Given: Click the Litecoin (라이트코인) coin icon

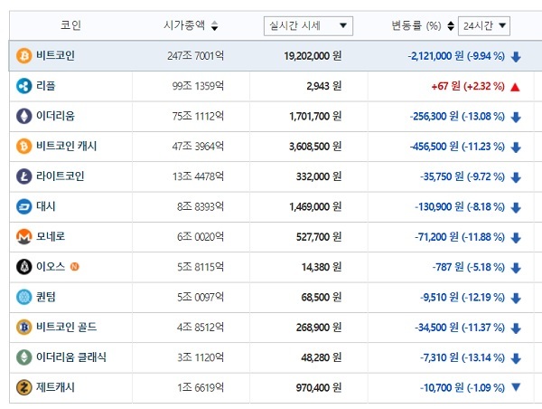Looking at the screenshot, I should [23, 176].
